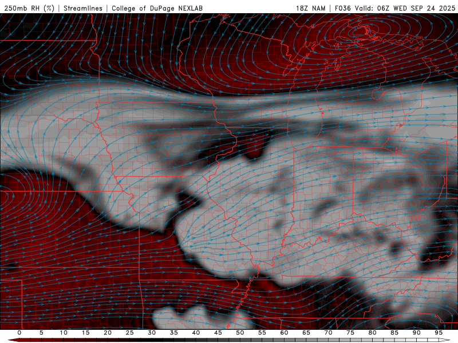Click the '5' colorbar label
This screenshot has height=343, width=458.
[41, 333]
